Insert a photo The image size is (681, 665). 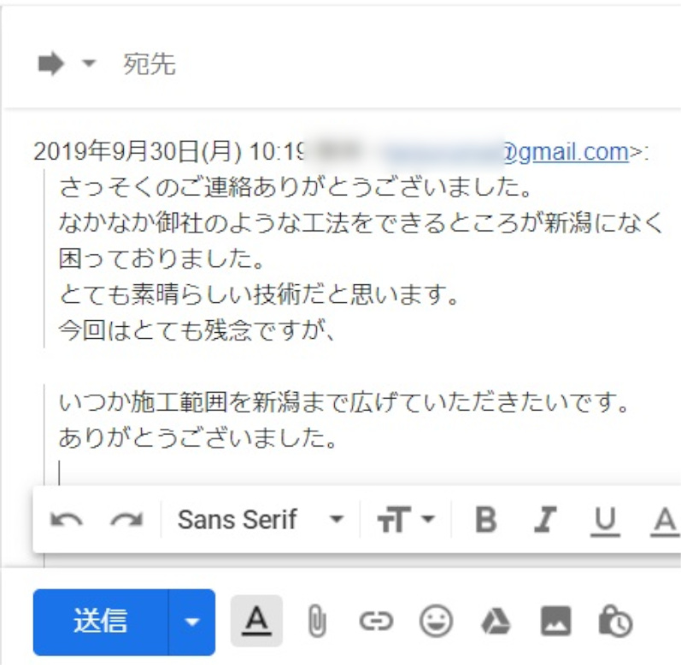(555, 621)
